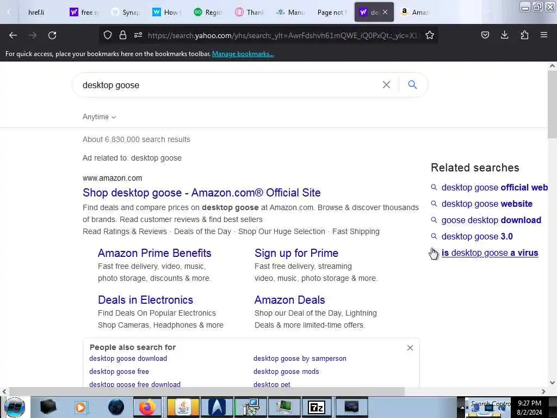Expand the Anytime time filter
This screenshot has width=557, height=418.
[x=99, y=117]
